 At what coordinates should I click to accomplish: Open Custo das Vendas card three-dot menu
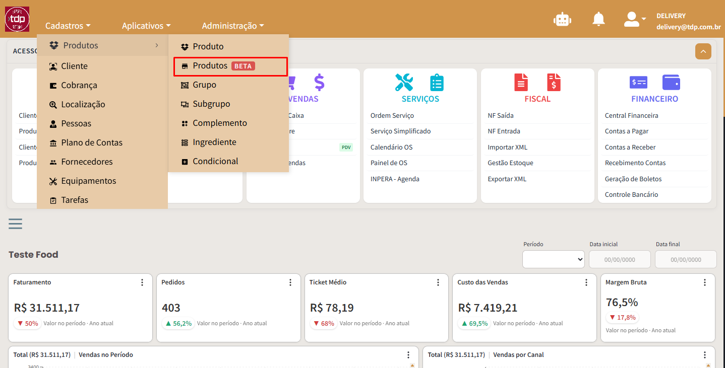[586, 282]
